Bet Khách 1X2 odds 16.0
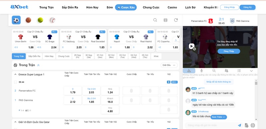The width and height of the screenshot is (266, 129). 110,100
